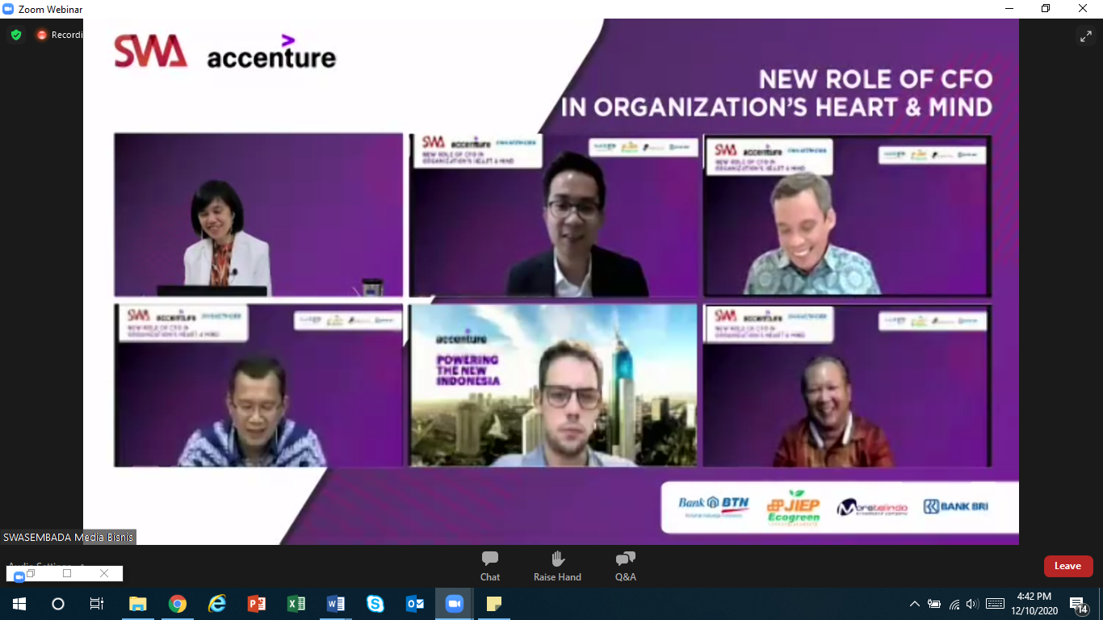Exit full screen view with arrows icon

[x=1085, y=36]
